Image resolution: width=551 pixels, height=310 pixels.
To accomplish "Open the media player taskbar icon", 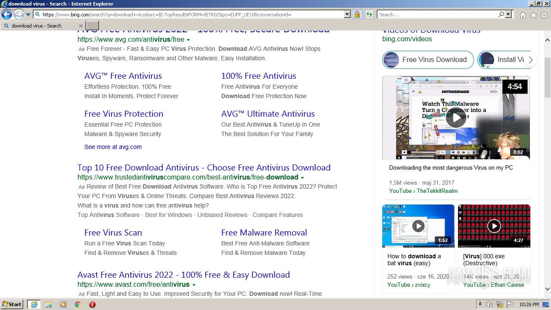I will (63, 304).
